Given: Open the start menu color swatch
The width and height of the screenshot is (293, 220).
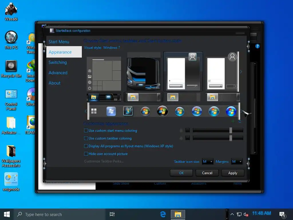Looking at the screenshot, I should pos(187,130).
